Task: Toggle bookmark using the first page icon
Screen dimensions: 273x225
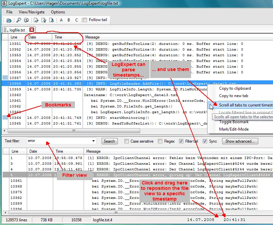Action: (36, 20)
